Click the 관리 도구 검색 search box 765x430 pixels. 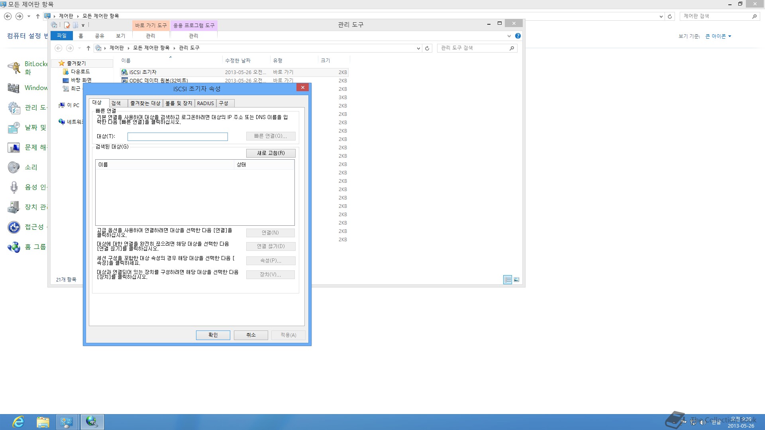(477, 48)
